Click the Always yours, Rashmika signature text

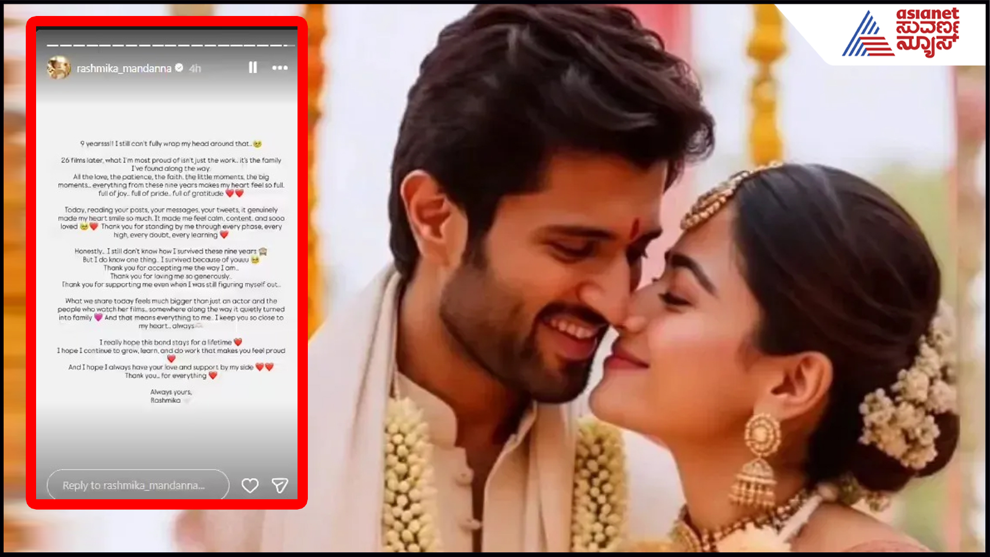point(170,396)
